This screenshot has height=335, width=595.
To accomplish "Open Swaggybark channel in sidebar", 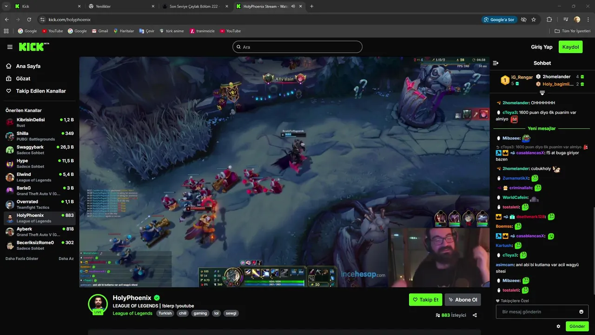I will [x=40, y=150].
